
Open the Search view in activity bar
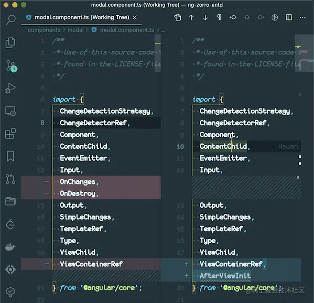(x=10, y=19)
